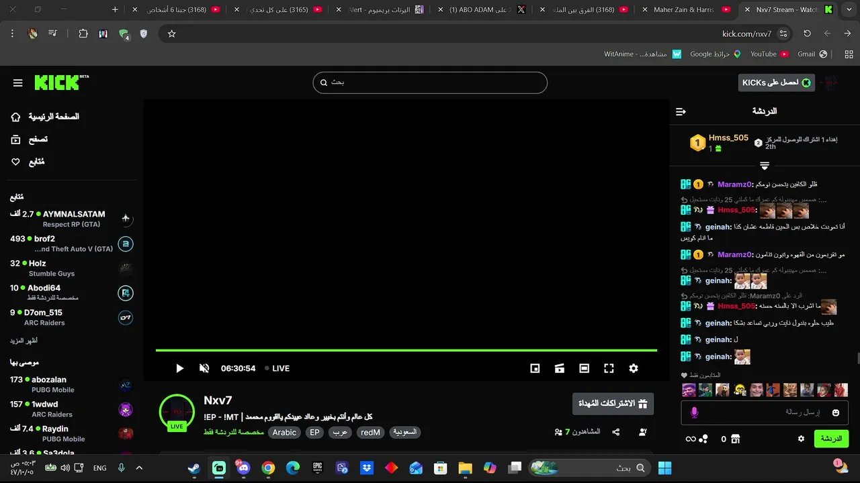This screenshot has width=860, height=483.
Task: Open the viewers count list
Action: click(577, 432)
